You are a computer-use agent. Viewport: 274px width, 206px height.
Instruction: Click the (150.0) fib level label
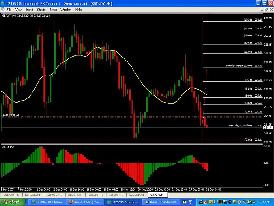click(x=253, y=36)
